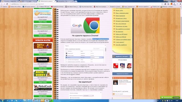The width and height of the screenshot is (182, 102).
Task: Click Регистрация under Rich Birds
Action: (43, 80)
